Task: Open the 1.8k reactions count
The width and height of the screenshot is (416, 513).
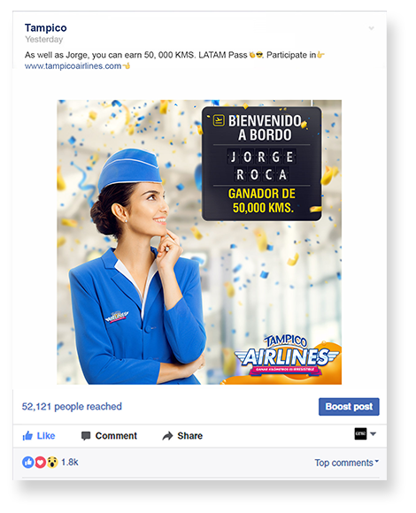Action: [70, 463]
